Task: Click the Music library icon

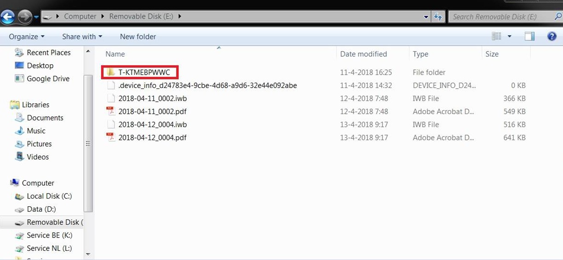Action: point(19,131)
